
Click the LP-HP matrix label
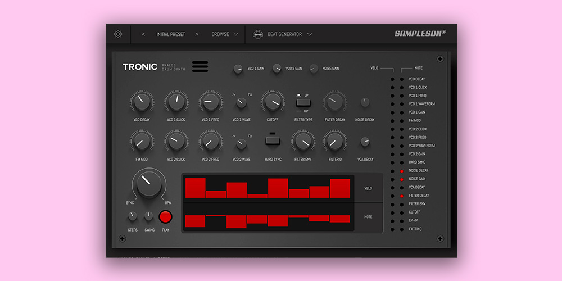(x=413, y=220)
